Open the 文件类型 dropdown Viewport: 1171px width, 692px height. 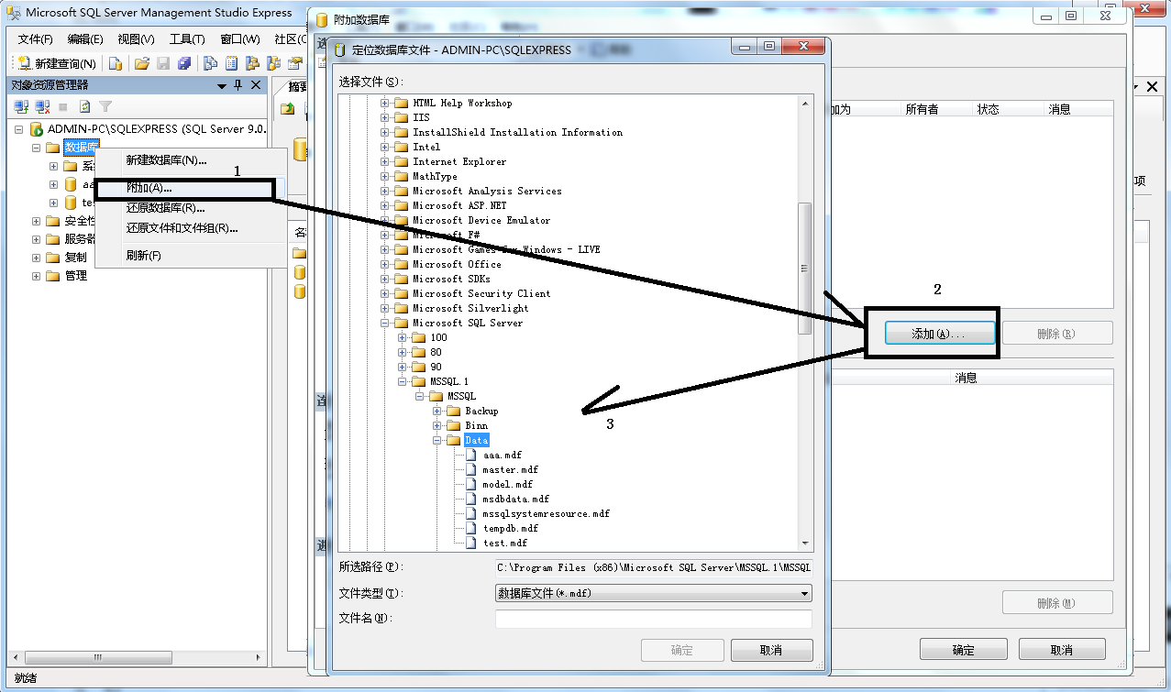804,593
